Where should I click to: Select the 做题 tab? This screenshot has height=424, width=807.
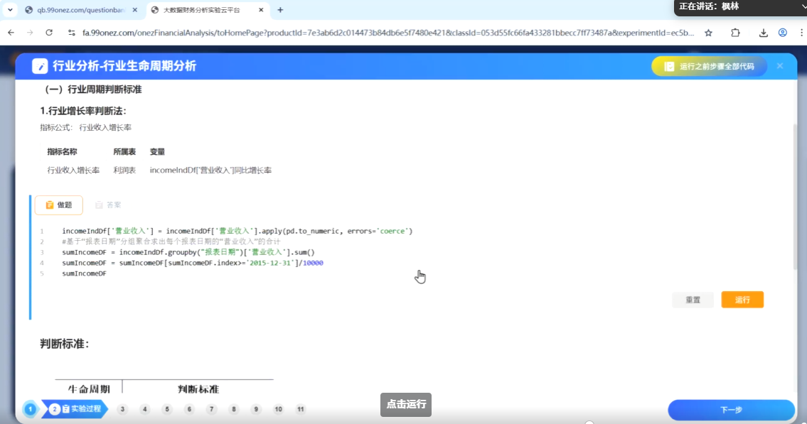(59, 205)
